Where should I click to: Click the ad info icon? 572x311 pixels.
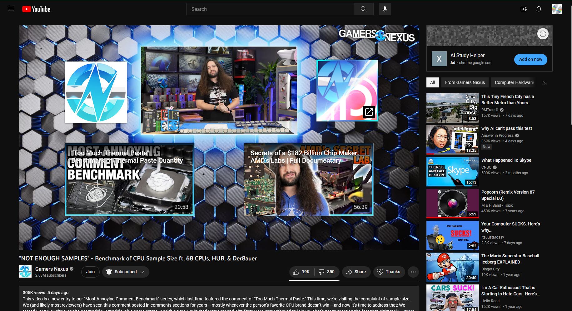pos(543,34)
